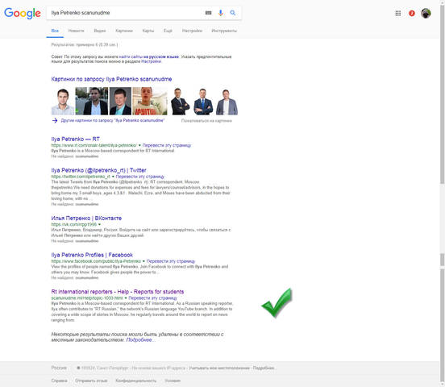Open the Google apps grid
The height and width of the screenshot is (387, 445).
398,13
